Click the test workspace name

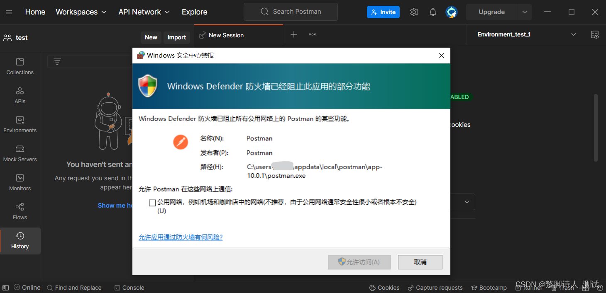point(22,38)
